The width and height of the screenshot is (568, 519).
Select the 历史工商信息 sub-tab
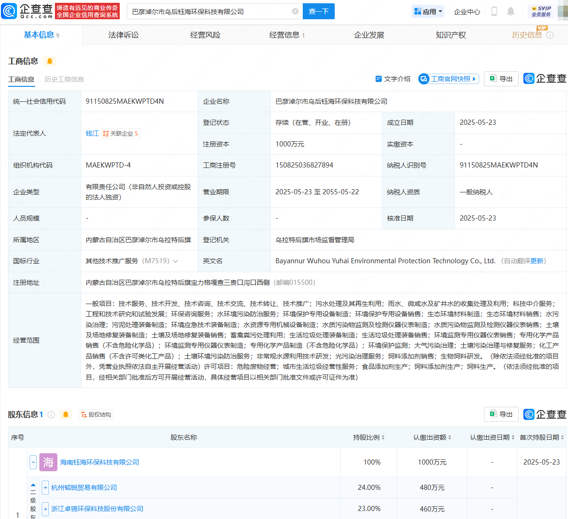coord(64,79)
